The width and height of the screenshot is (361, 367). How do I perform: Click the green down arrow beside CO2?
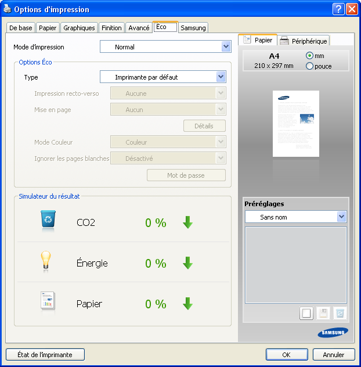(x=187, y=222)
